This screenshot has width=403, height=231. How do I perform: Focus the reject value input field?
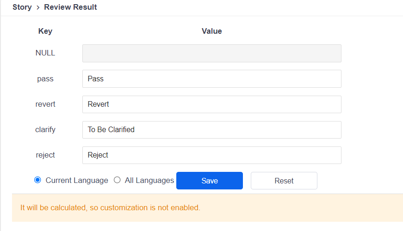(x=212, y=155)
